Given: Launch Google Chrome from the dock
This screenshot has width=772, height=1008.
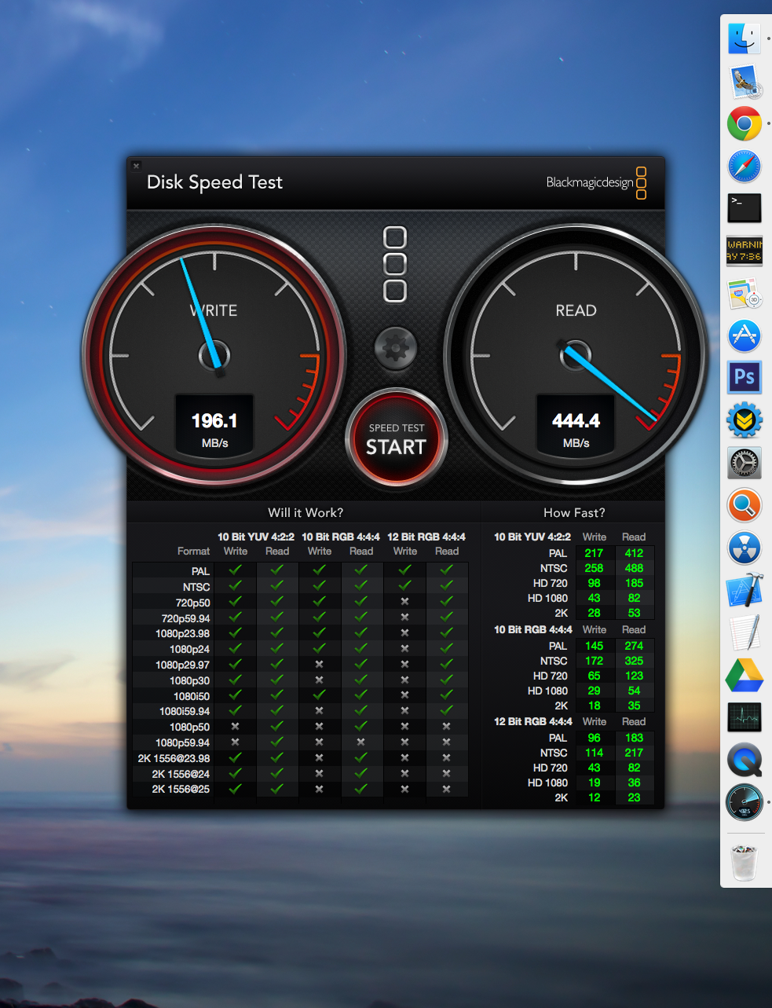Looking at the screenshot, I should point(744,123).
